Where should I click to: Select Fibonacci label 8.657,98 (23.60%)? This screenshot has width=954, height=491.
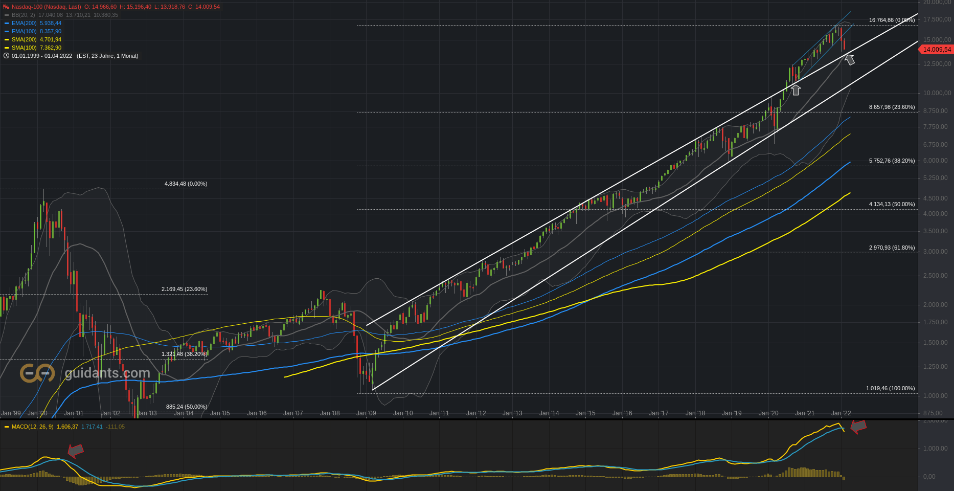[x=892, y=107]
